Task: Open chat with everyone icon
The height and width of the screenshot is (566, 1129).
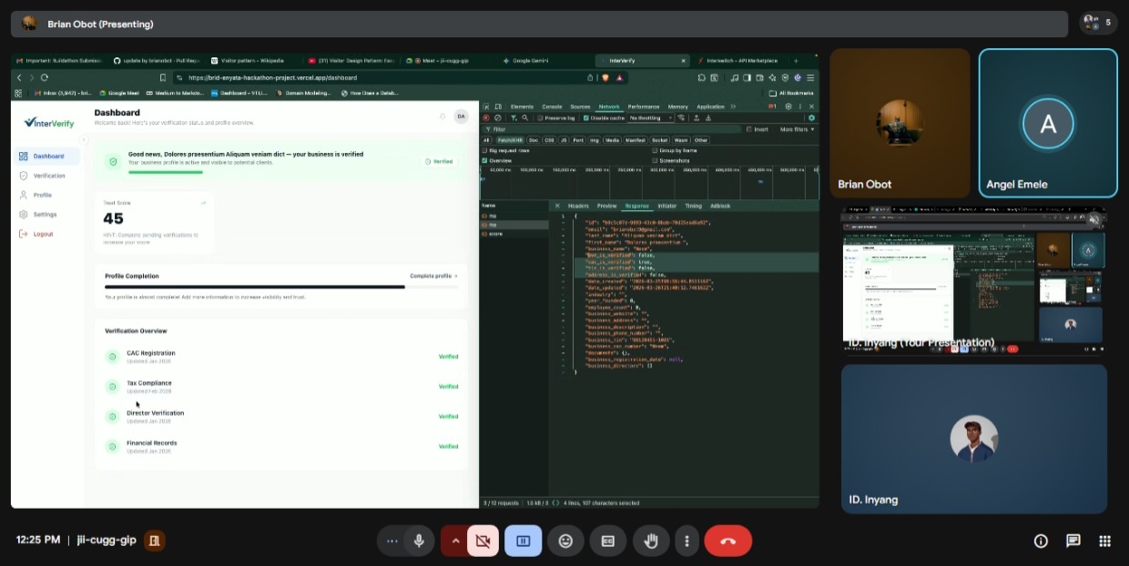Action: point(1073,541)
